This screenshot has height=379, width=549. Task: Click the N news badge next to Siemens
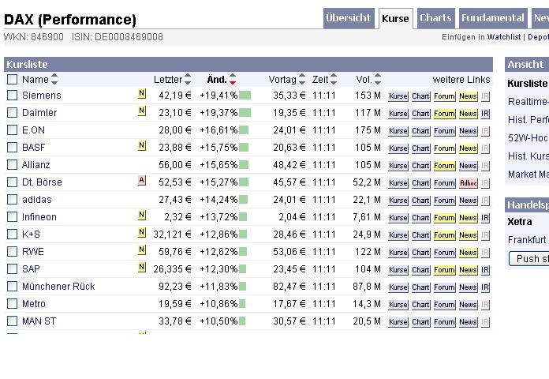coord(142,94)
